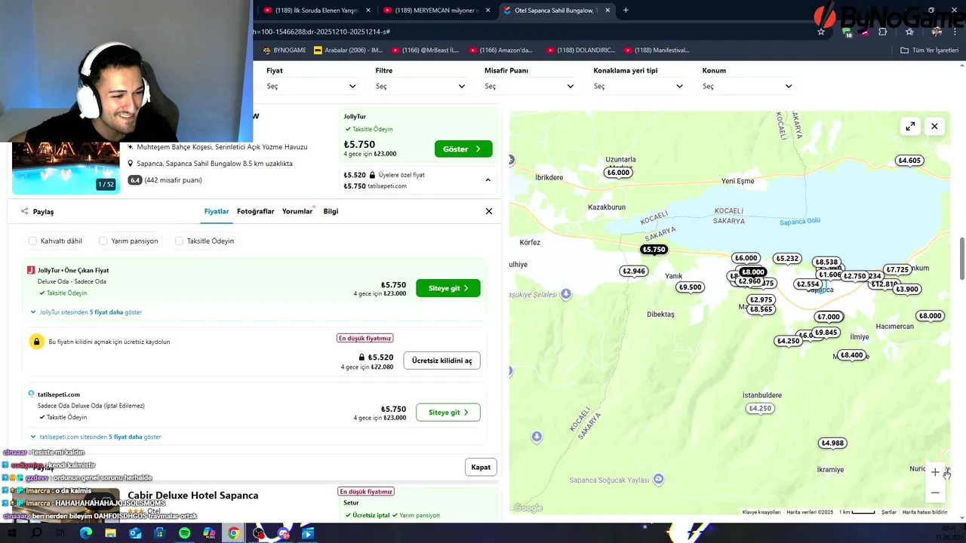The width and height of the screenshot is (966, 543).
Task: Close the Otel Sapanca Sahil Bungalow tab
Action: click(x=608, y=11)
